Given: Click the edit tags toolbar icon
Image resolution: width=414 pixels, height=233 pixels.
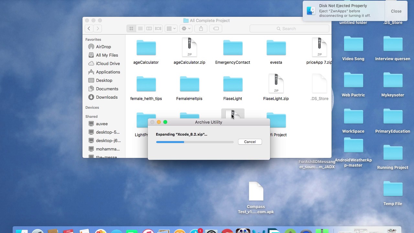Looking at the screenshot, I should click(x=216, y=28).
